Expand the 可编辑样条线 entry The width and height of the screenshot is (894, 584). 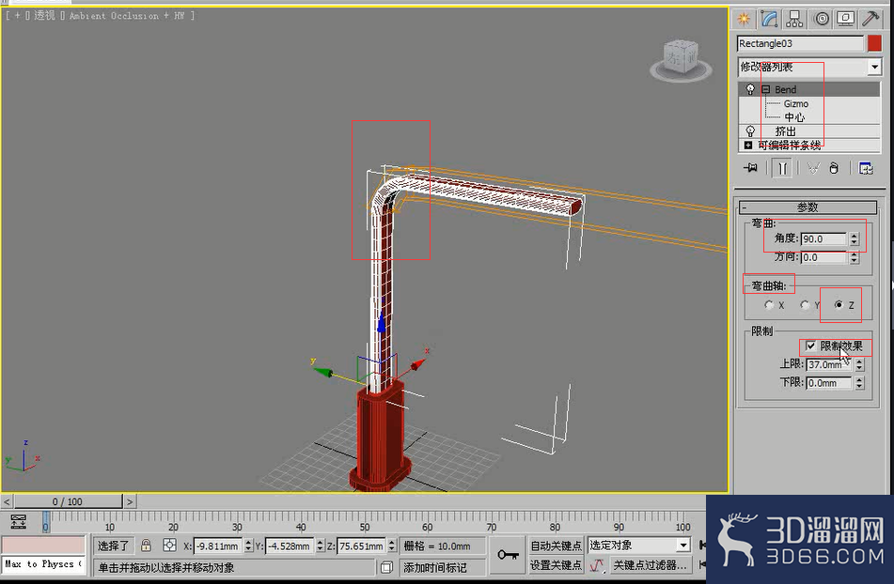click(748, 146)
